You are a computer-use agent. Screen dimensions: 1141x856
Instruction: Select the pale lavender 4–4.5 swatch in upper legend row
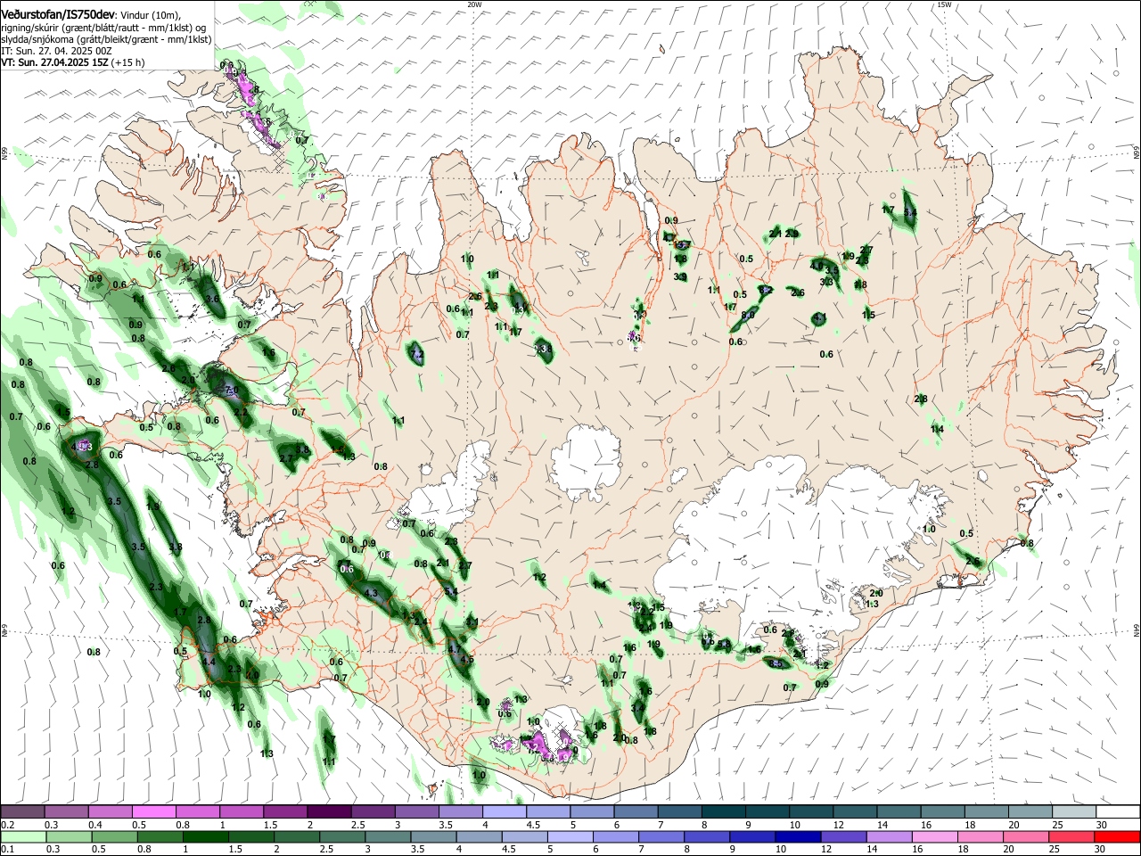[504, 811]
